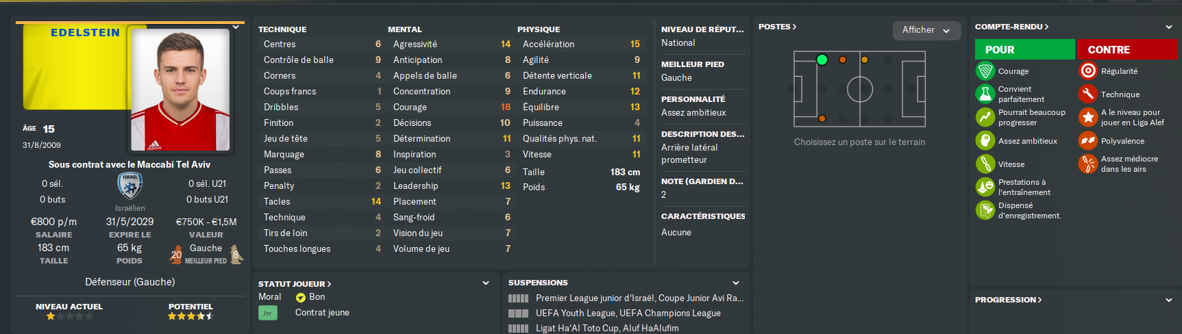This screenshot has height=334, width=1182.
Task: Expand the Compte-rendu panel chevron
Action: click(x=1168, y=27)
